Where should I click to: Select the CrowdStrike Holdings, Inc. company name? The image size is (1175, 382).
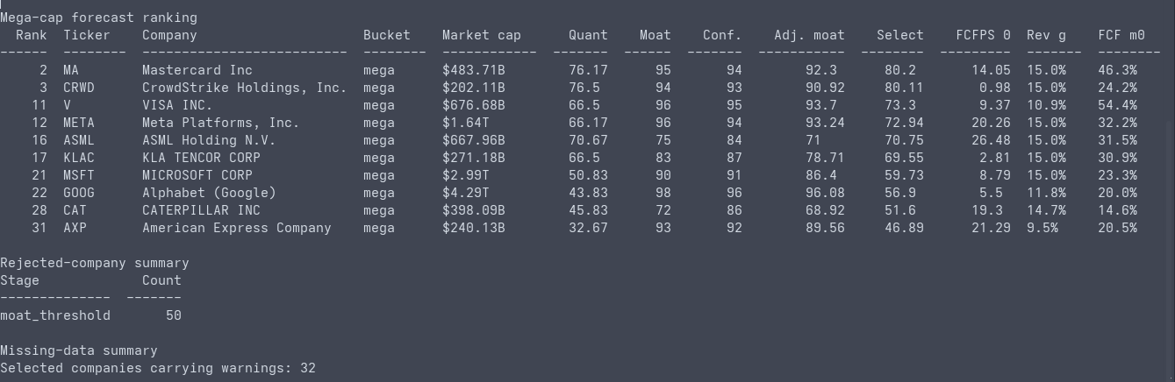245,88
